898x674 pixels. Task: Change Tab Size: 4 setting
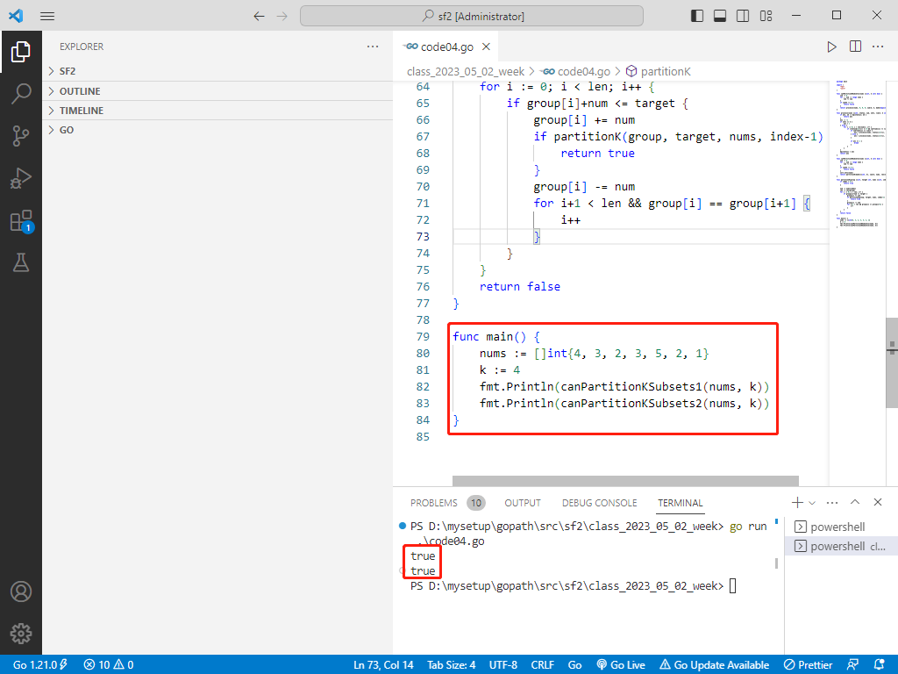pos(452,664)
